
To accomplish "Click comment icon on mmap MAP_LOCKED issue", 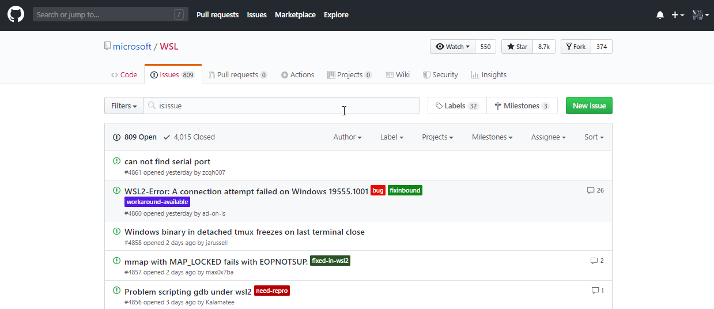I will [x=594, y=261].
